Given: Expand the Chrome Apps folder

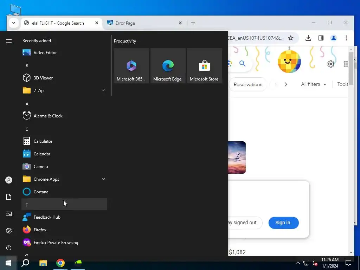Looking at the screenshot, I should (64, 179).
